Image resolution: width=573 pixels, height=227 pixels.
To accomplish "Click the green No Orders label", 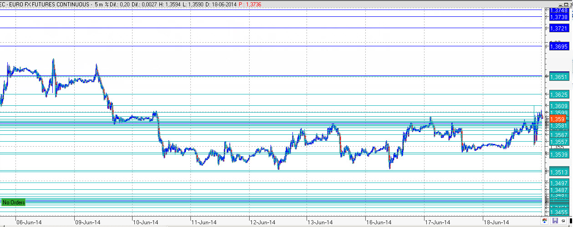I will 14,202.
